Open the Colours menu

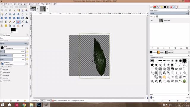pyautogui.click(x=31, y=4)
